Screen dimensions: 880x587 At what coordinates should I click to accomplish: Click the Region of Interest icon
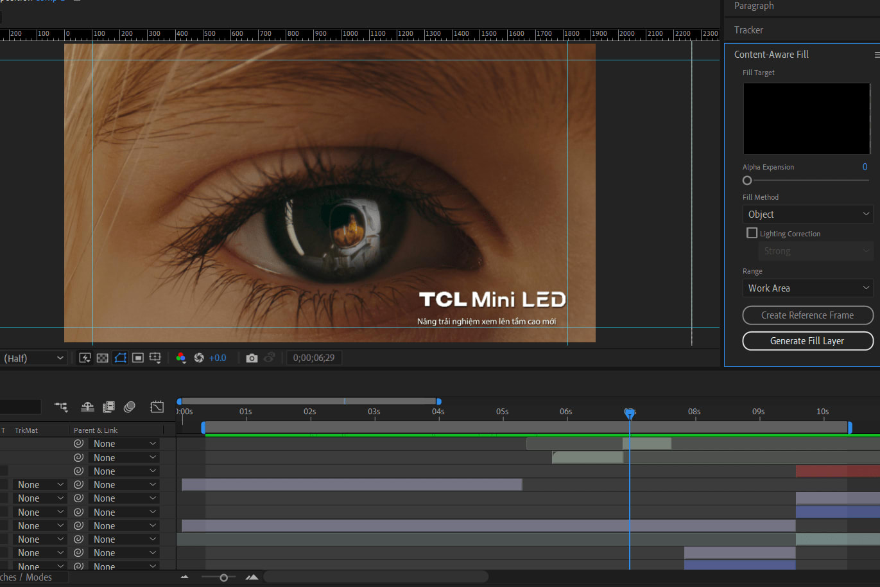pos(137,358)
